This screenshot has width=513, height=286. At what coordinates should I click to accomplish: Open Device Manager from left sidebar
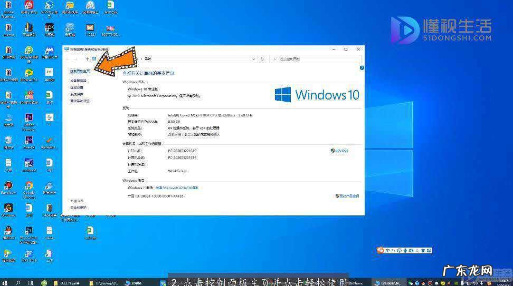tap(78, 81)
